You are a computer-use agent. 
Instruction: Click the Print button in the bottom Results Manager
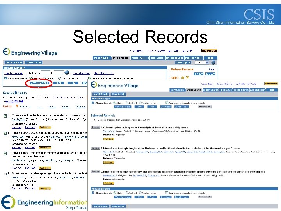(x=152, y=197)
